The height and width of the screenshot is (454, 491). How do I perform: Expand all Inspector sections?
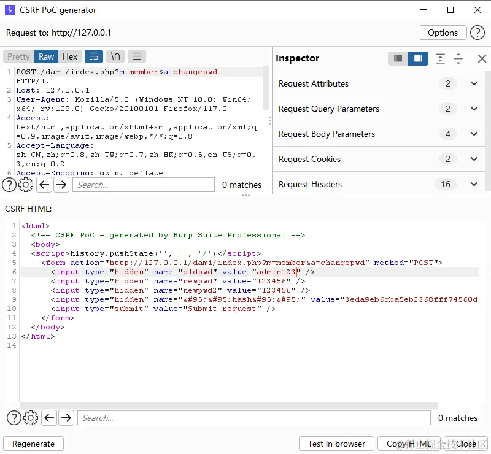[440, 58]
